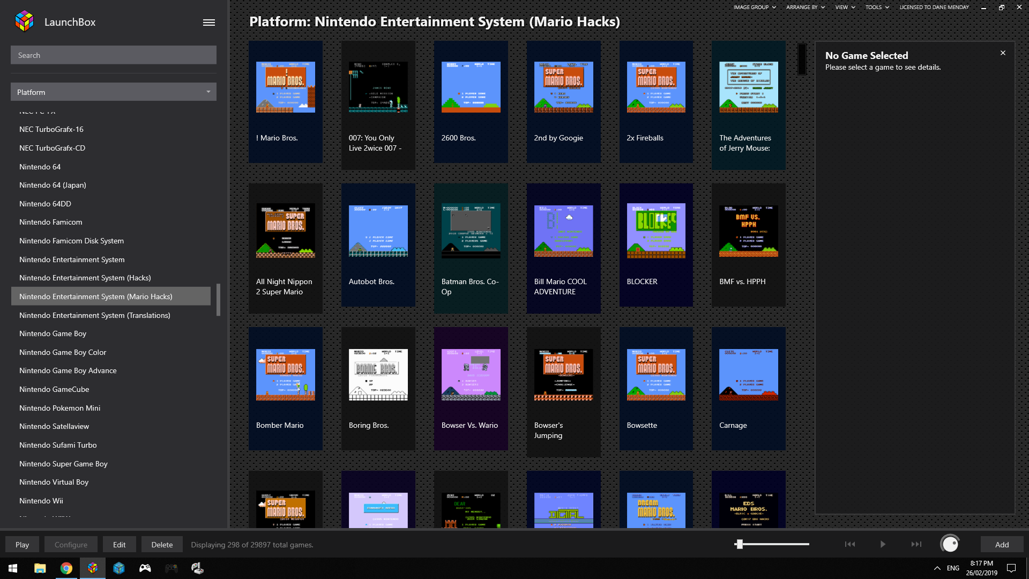Open File Explorer from taskbar
Screen dimensions: 1029x579
click(x=40, y=568)
